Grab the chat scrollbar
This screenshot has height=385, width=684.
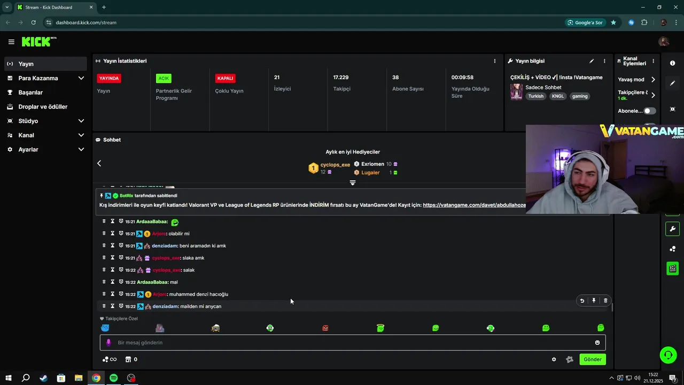612,307
